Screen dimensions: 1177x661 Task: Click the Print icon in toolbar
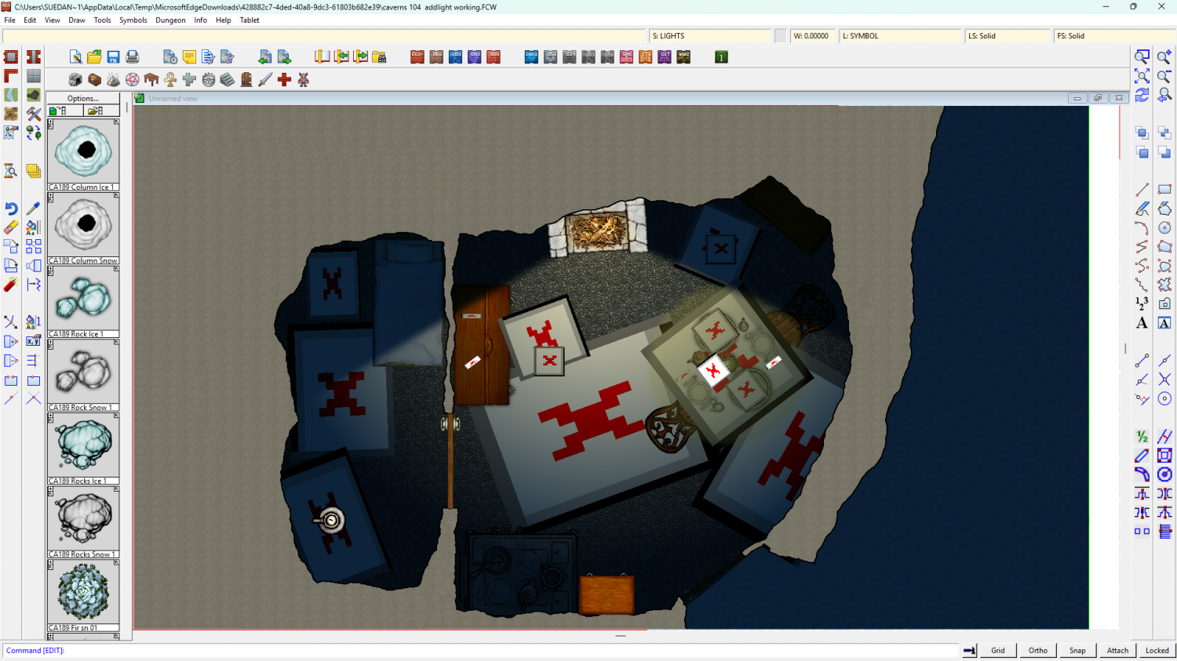(x=133, y=57)
